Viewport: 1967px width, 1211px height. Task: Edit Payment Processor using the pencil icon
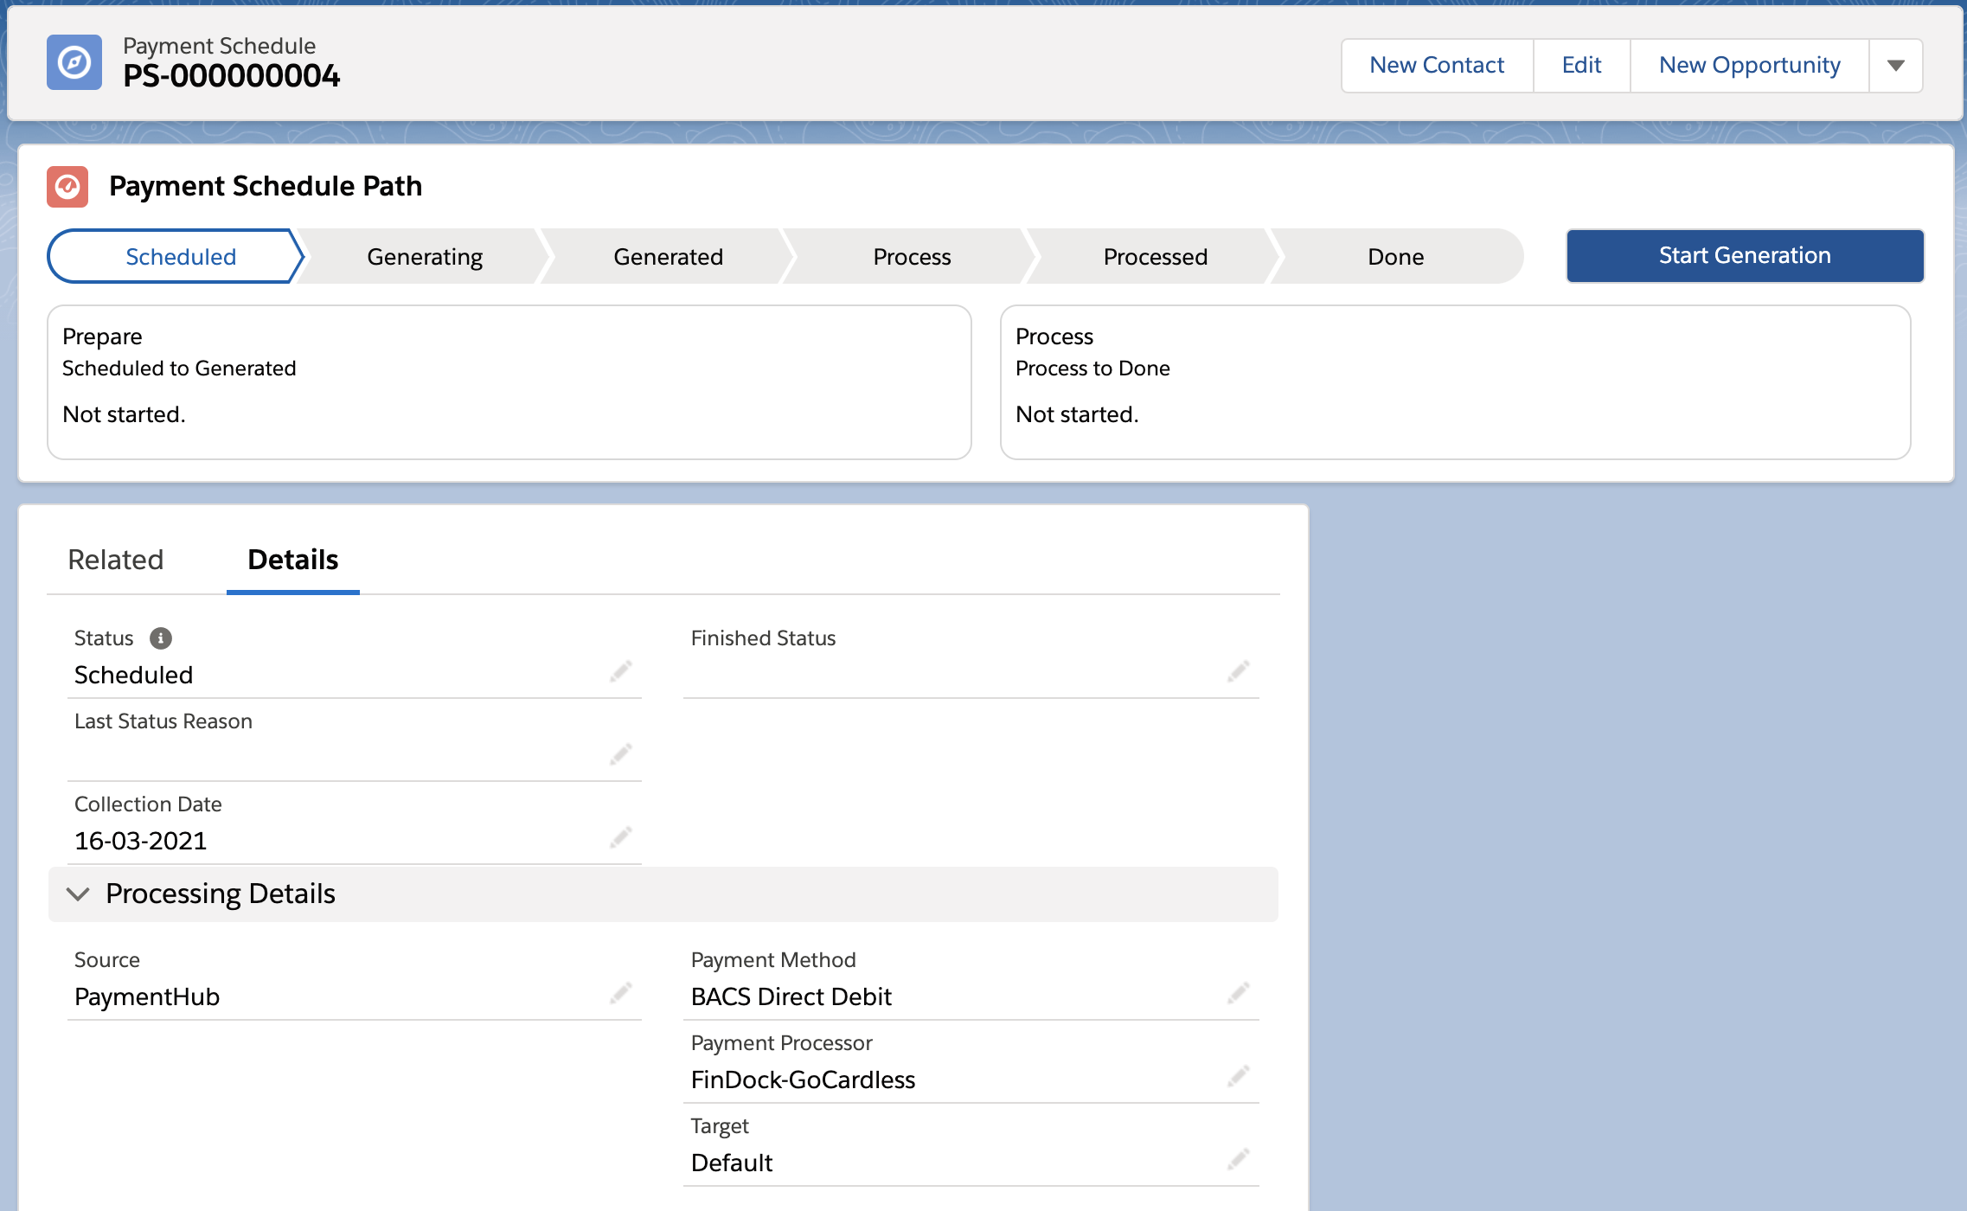point(1239,1077)
